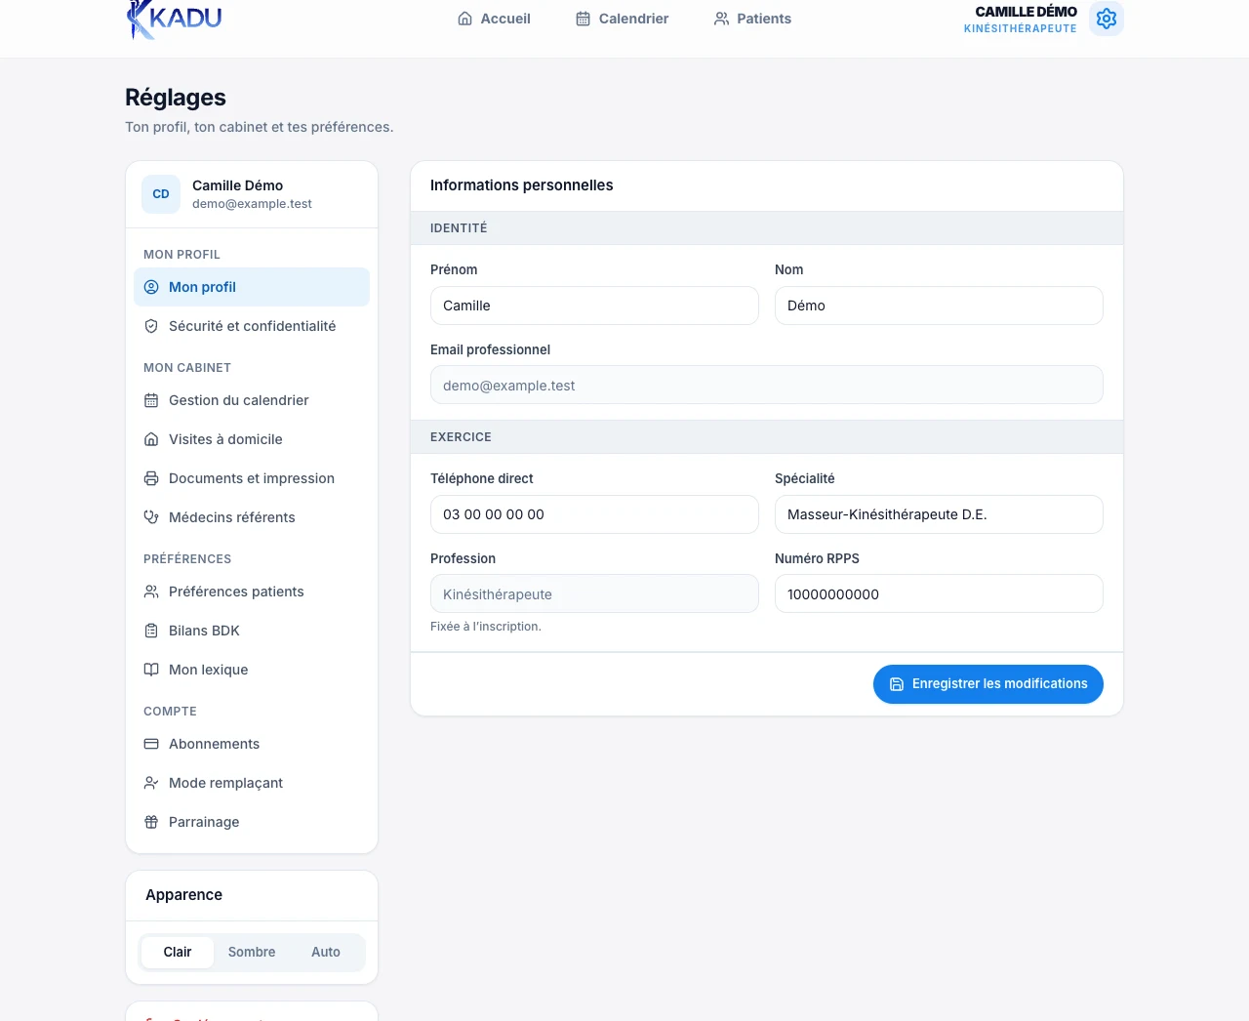Screen dimensions: 1249x1021
Task: Open Gestion du calendrier calendar icon
Action: tap(151, 400)
